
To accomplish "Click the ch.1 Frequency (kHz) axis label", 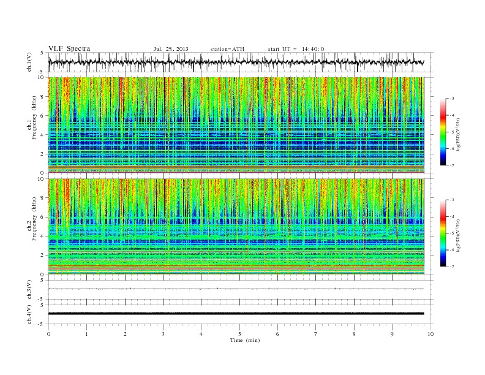I will [x=32, y=118].
